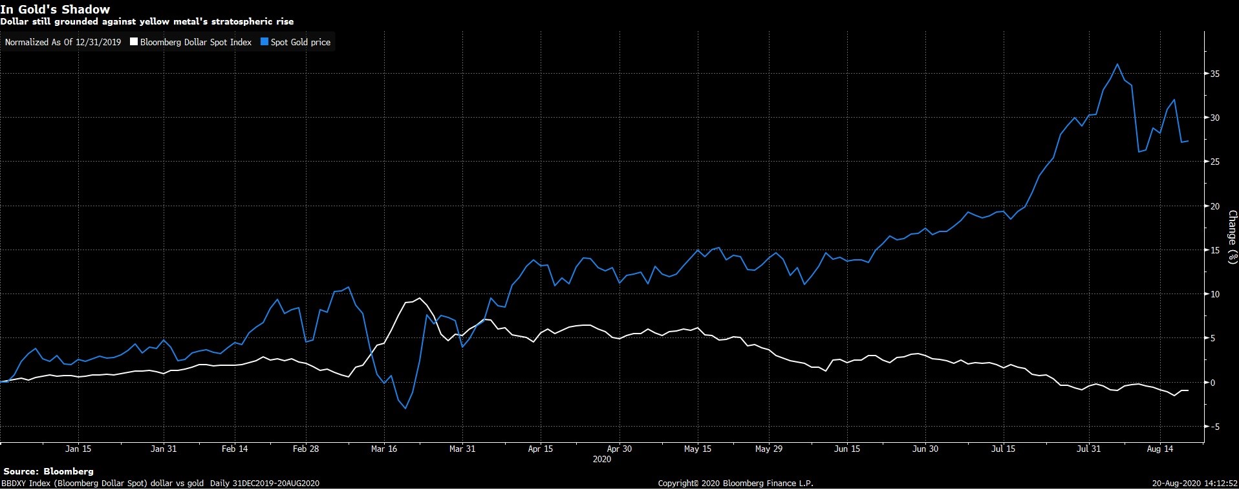Click the blue Spot Gold price swatch
This screenshot has height=490, width=1239.
pyautogui.click(x=264, y=42)
